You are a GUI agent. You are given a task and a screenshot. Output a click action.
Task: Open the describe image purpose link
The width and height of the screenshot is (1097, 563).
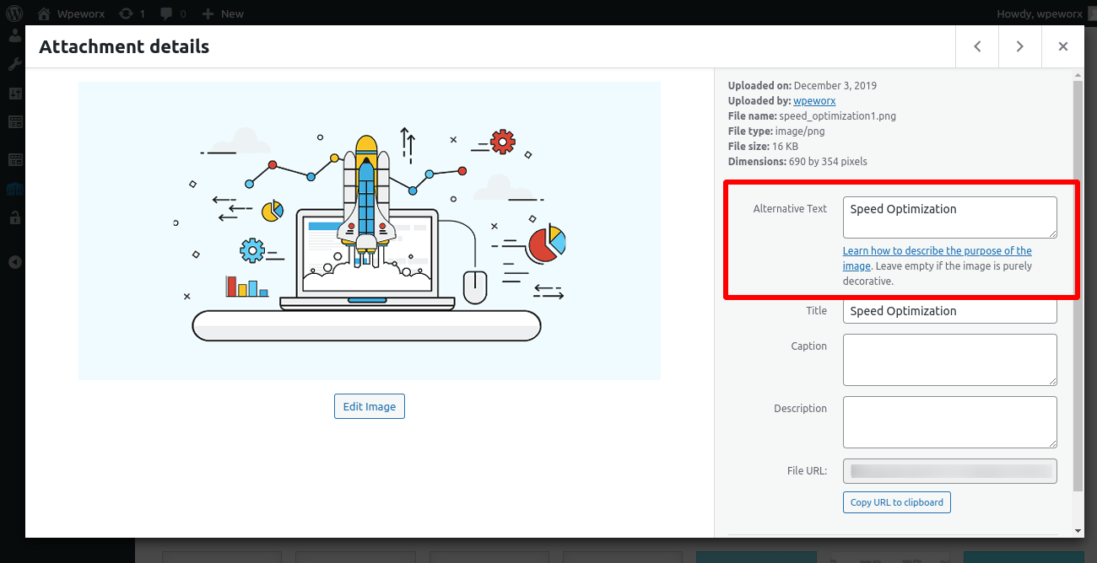(x=937, y=258)
